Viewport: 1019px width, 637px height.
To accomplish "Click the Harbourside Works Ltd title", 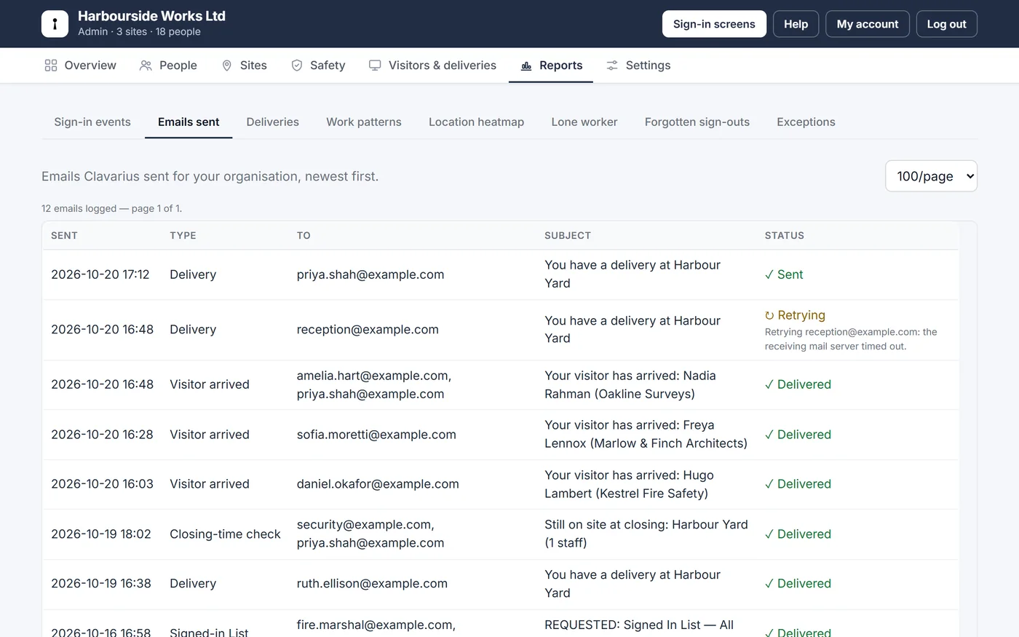I will coord(151,16).
